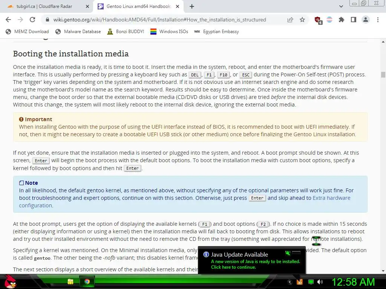
Task: Click the Booting the installation media heading
Action: pos(70,53)
